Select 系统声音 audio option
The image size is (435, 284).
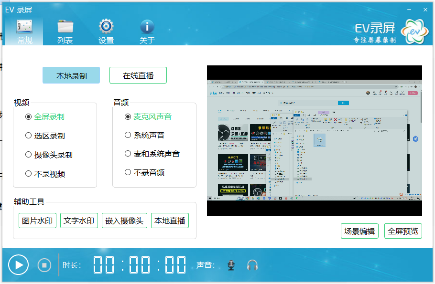tap(144, 135)
